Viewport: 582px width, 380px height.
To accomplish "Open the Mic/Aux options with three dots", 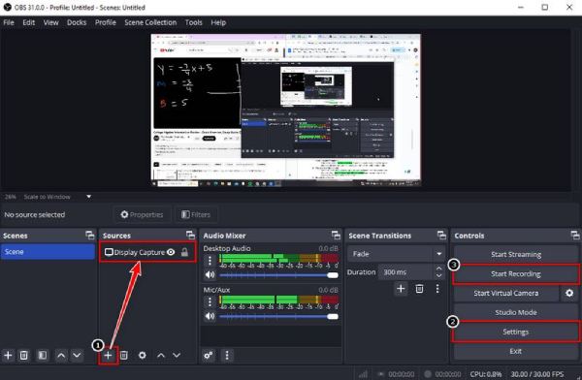I will point(210,302).
